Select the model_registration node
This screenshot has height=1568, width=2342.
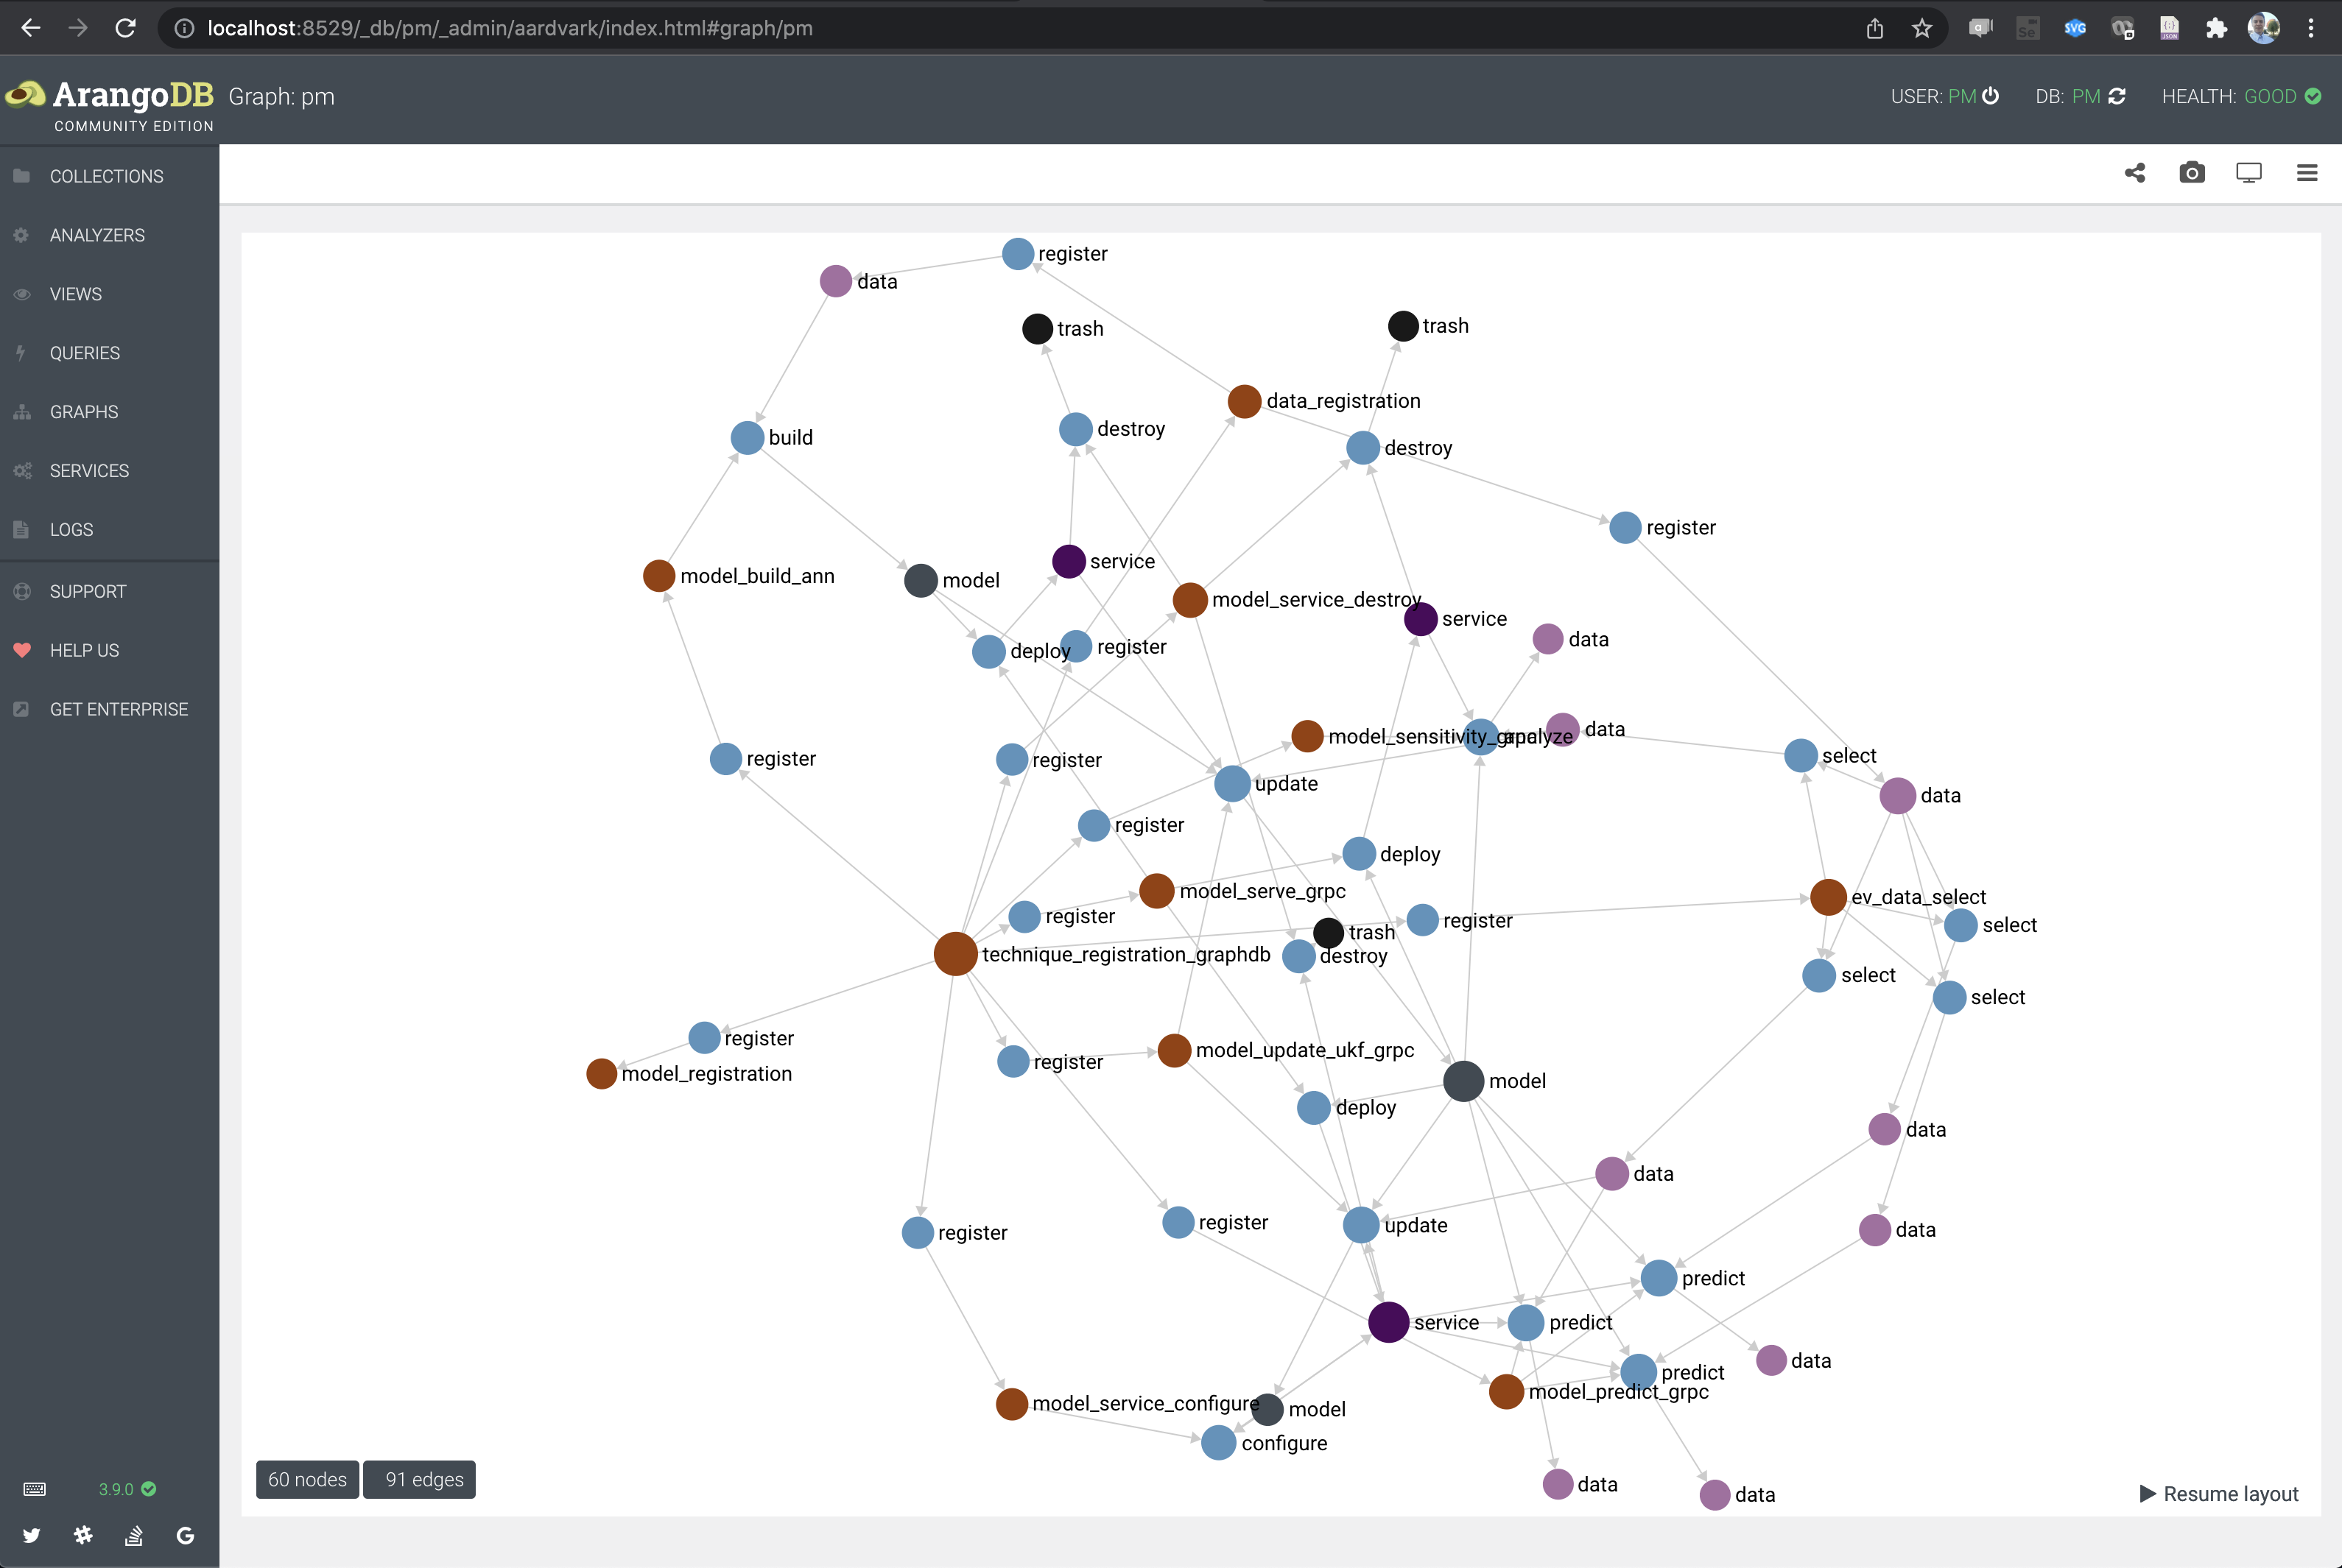(x=601, y=1073)
